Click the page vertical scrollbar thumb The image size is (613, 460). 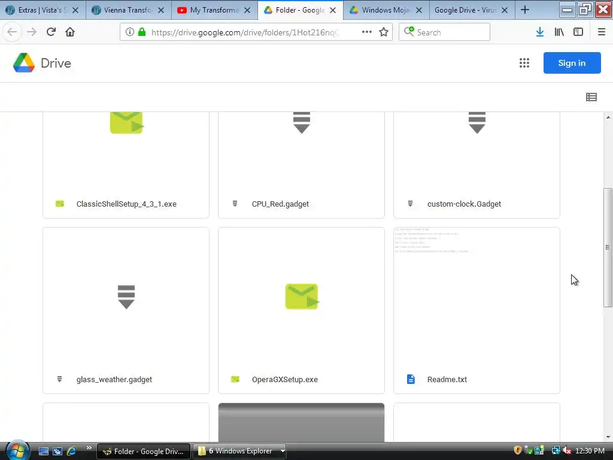click(x=608, y=247)
